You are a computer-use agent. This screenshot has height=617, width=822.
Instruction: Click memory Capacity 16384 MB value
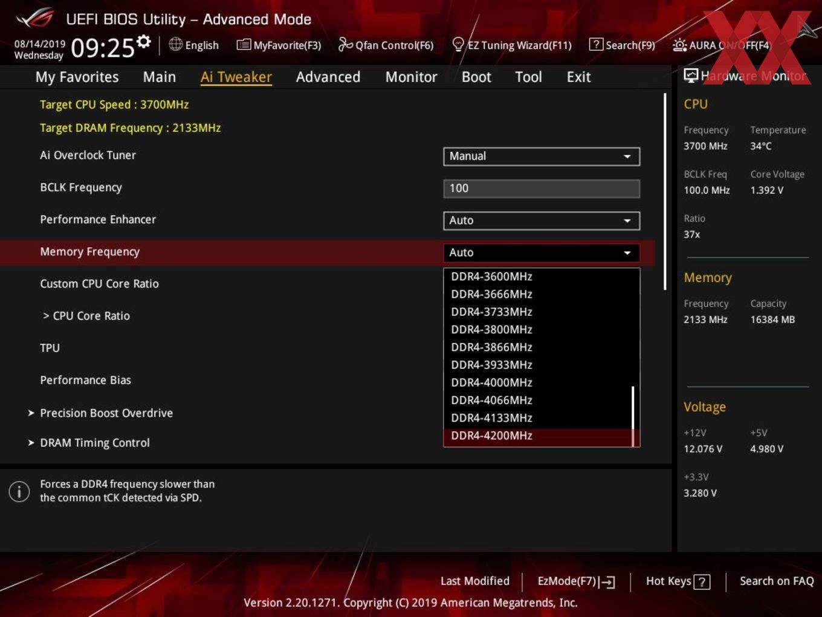pyautogui.click(x=772, y=319)
